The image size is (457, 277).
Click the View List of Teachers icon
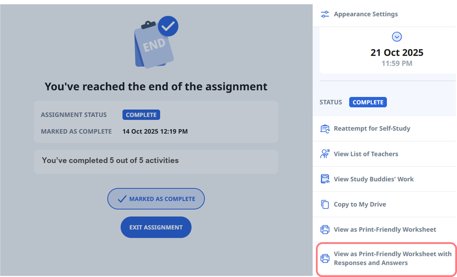tap(325, 154)
